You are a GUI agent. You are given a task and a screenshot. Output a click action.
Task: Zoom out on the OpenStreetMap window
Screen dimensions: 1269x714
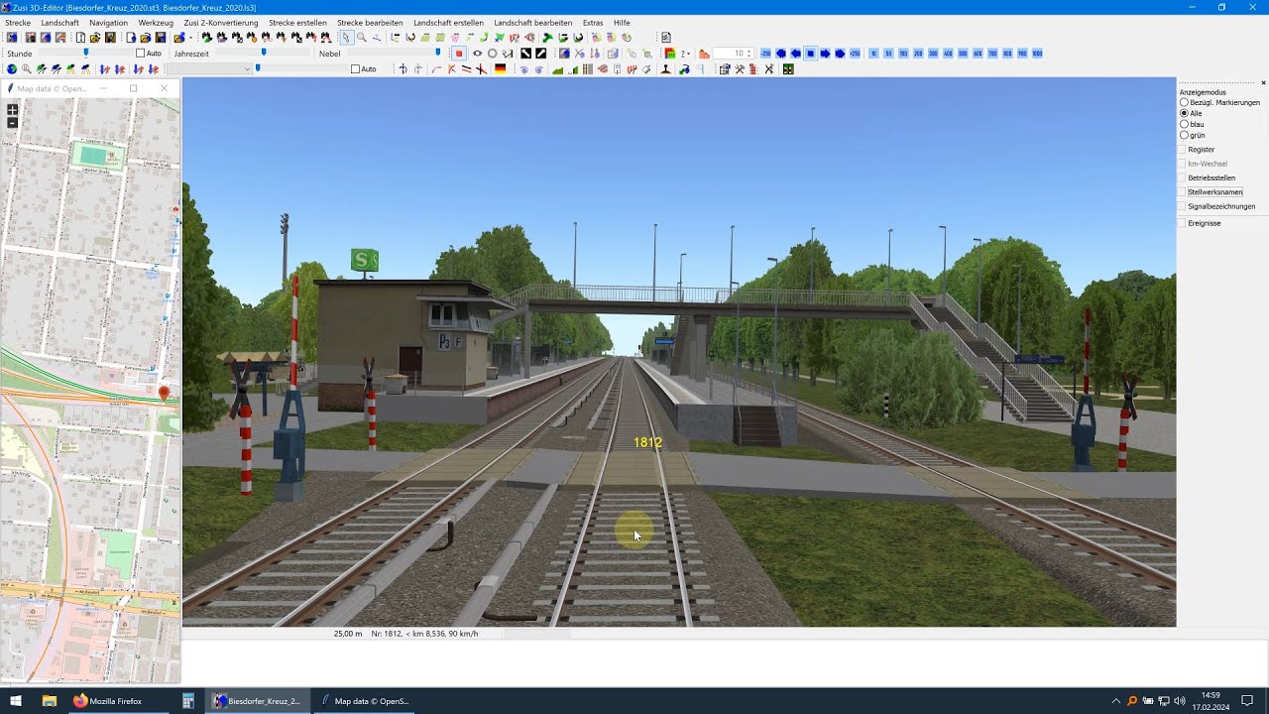[x=12, y=123]
